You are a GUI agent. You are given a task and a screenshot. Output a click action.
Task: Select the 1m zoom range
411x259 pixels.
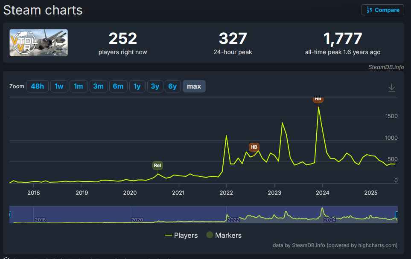click(x=79, y=86)
